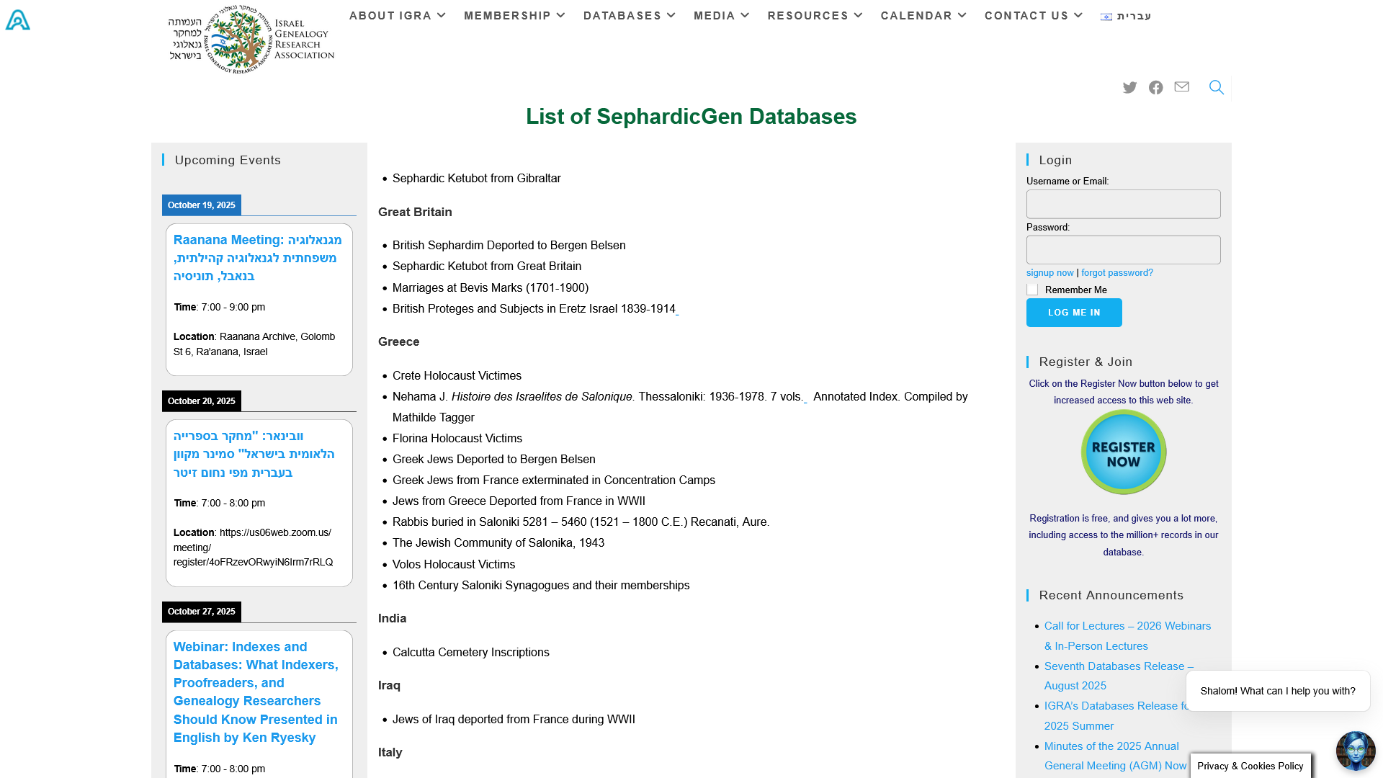The image size is (1383, 778).
Task: Click the Twitter social icon
Action: (1129, 87)
